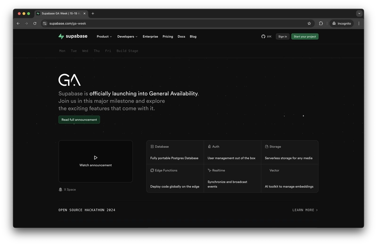
Task: Open AI toolkit to manage embeddings card
Action: pyautogui.click(x=289, y=179)
